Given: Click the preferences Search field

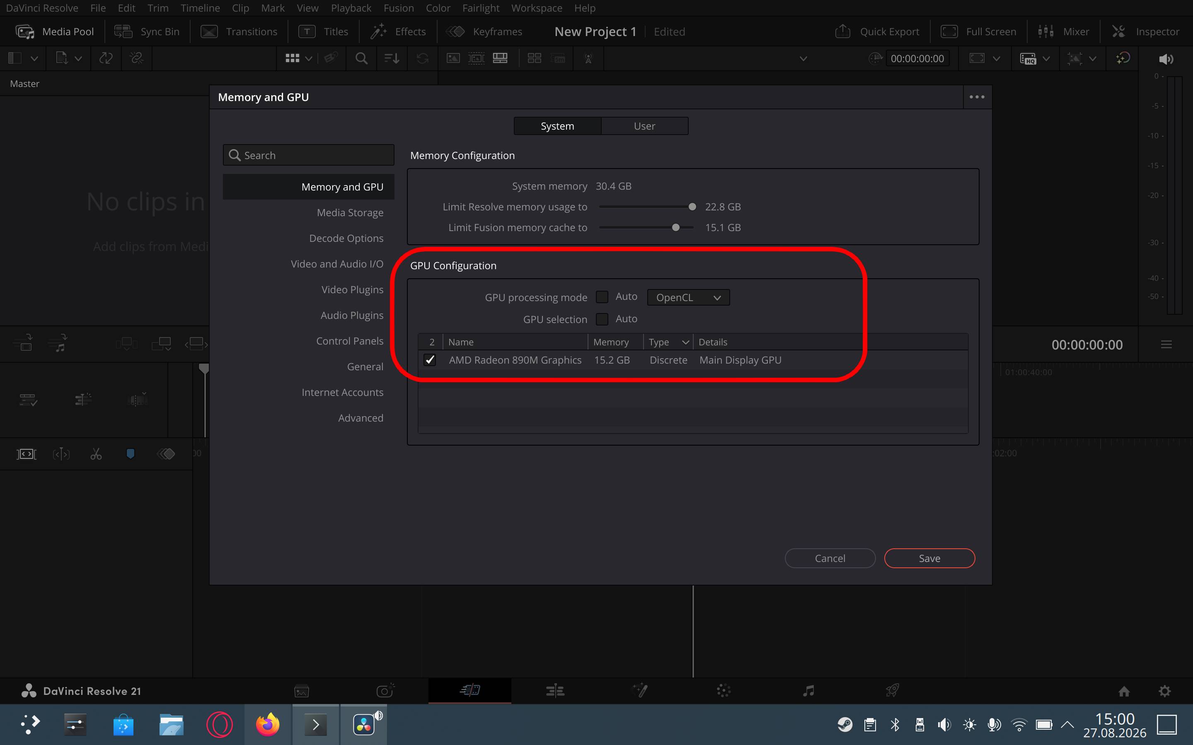Looking at the screenshot, I should tap(309, 155).
